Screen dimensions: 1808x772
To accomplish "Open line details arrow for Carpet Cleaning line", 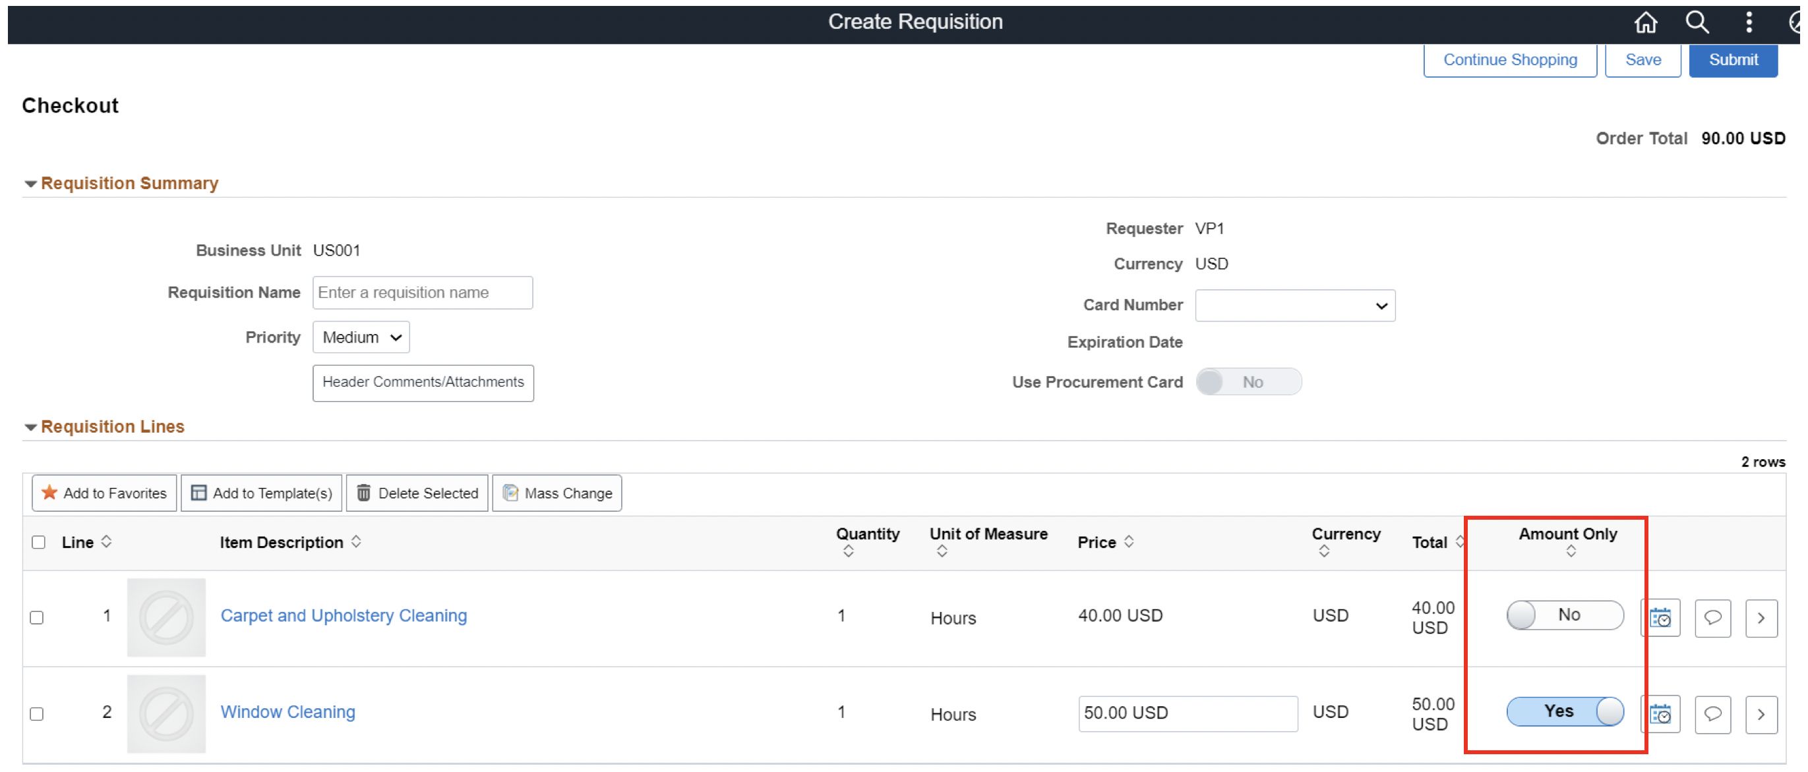I will point(1761,618).
